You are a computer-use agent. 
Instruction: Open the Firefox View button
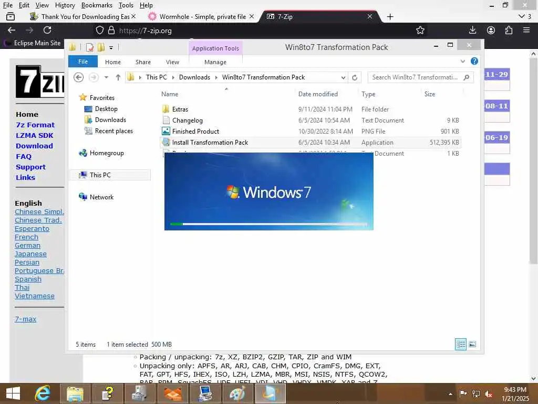click(11, 16)
